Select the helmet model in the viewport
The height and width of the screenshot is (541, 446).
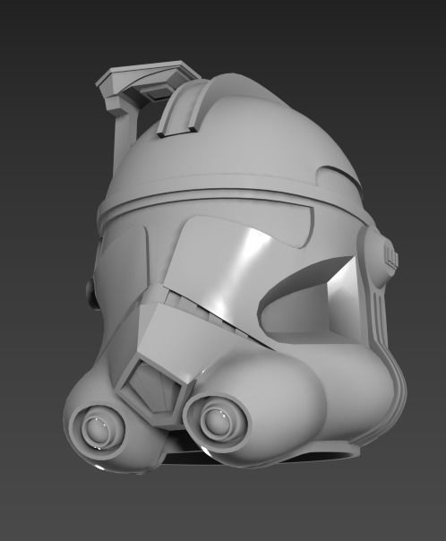point(235,269)
